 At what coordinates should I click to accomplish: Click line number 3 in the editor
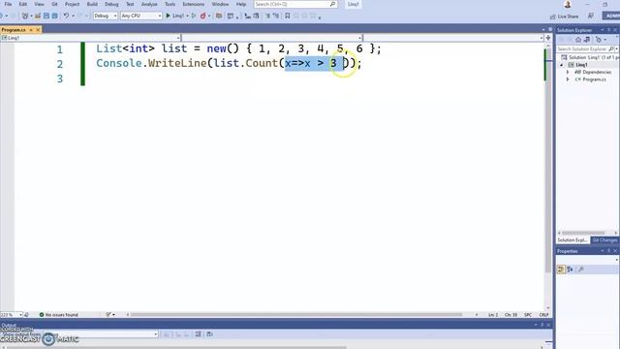click(x=60, y=79)
